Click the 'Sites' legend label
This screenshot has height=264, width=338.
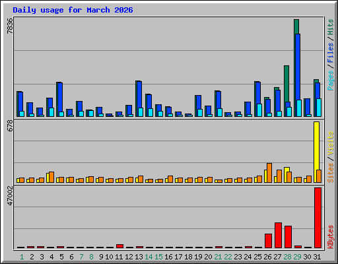click(331, 173)
